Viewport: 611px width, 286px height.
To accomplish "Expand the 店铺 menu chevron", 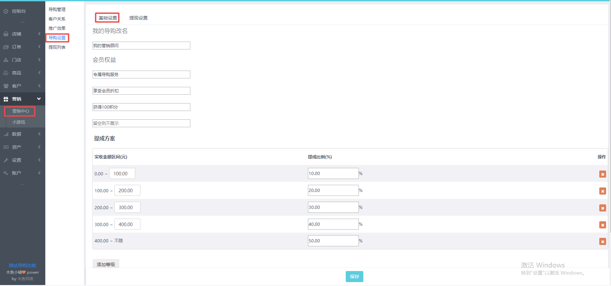I will coord(39,34).
